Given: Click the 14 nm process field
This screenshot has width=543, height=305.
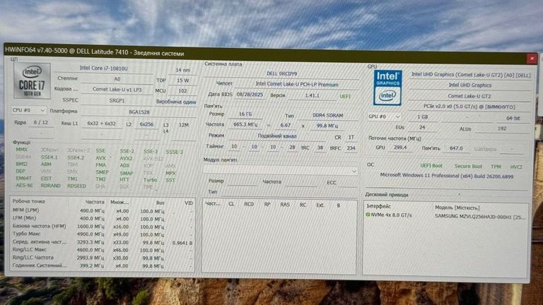Looking at the screenshot, I should point(182,70).
